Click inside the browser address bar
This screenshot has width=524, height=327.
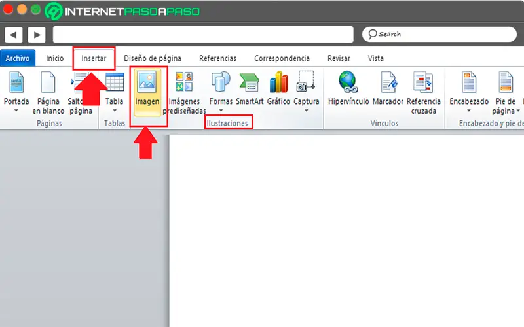(x=203, y=35)
